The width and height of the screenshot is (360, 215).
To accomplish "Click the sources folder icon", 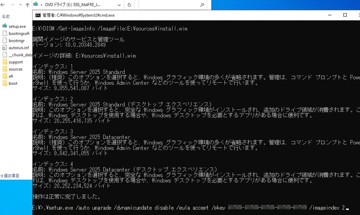I will point(5,69).
